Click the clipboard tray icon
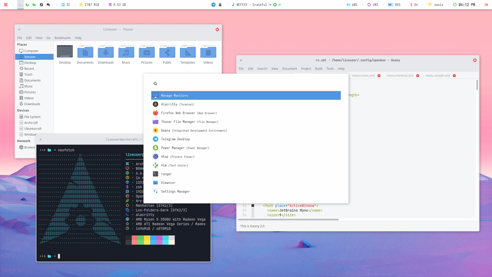 220,5
